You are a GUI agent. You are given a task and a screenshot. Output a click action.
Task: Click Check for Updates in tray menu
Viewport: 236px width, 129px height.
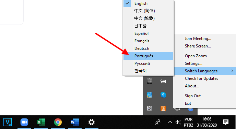click(205, 78)
